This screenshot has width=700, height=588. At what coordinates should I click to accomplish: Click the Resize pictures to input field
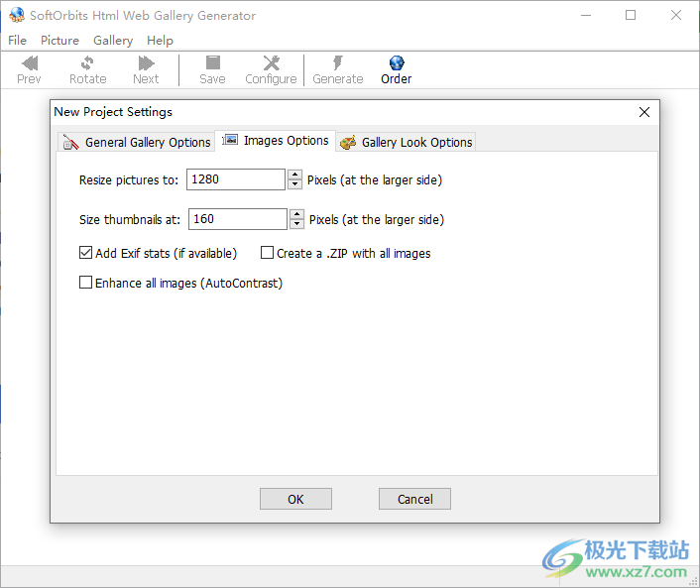(x=236, y=179)
